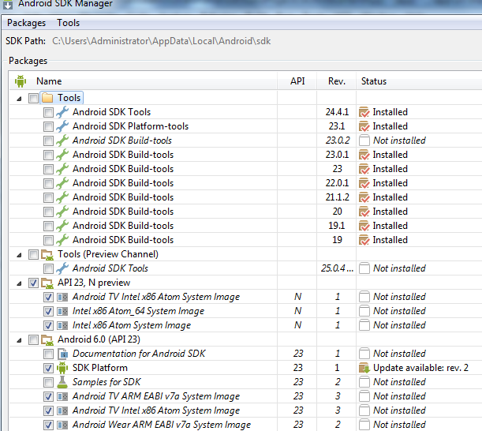Click Android 6.0 (API 23) folder icon
This screenshot has width=482, height=431.
click(x=47, y=340)
